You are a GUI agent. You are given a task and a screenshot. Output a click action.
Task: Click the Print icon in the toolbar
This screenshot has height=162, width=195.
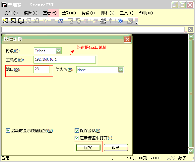point(71,21)
